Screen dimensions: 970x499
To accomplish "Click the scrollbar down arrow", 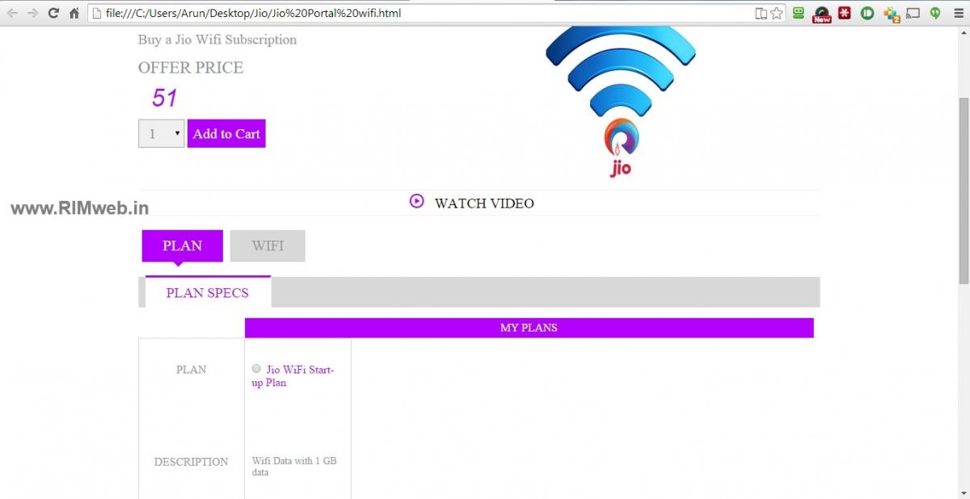I will click(x=963, y=493).
